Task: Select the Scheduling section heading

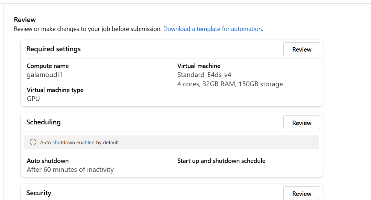Action: pyautogui.click(x=43, y=122)
